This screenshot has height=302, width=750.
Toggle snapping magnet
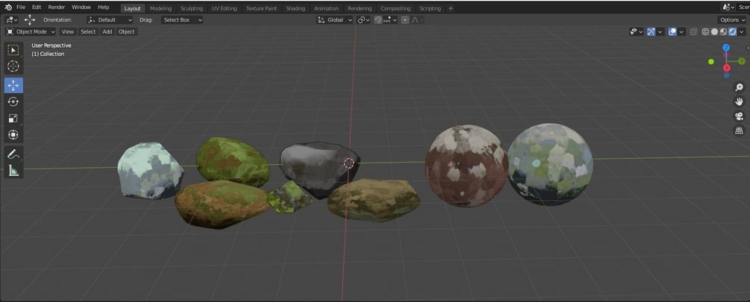378,20
